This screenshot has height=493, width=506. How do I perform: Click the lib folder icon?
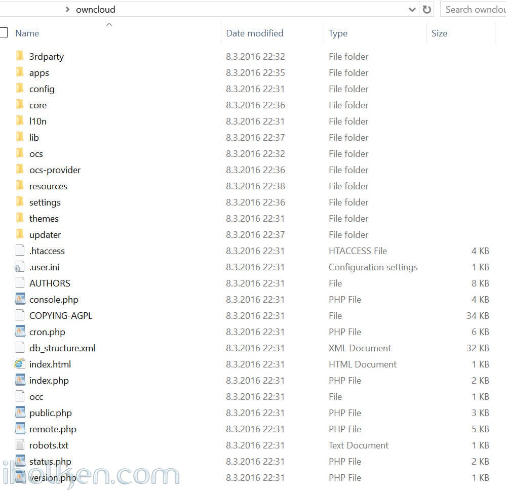[x=20, y=137]
